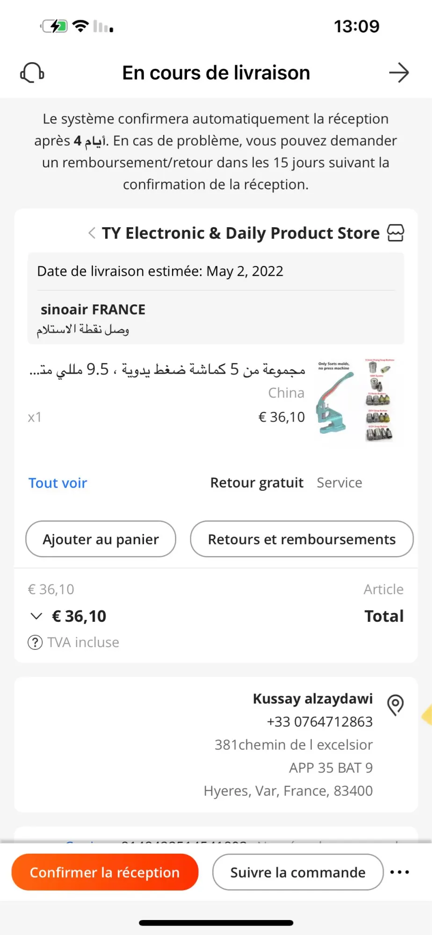The image size is (432, 935).
Task: Open the three-dot more options menu
Action: pyautogui.click(x=400, y=872)
